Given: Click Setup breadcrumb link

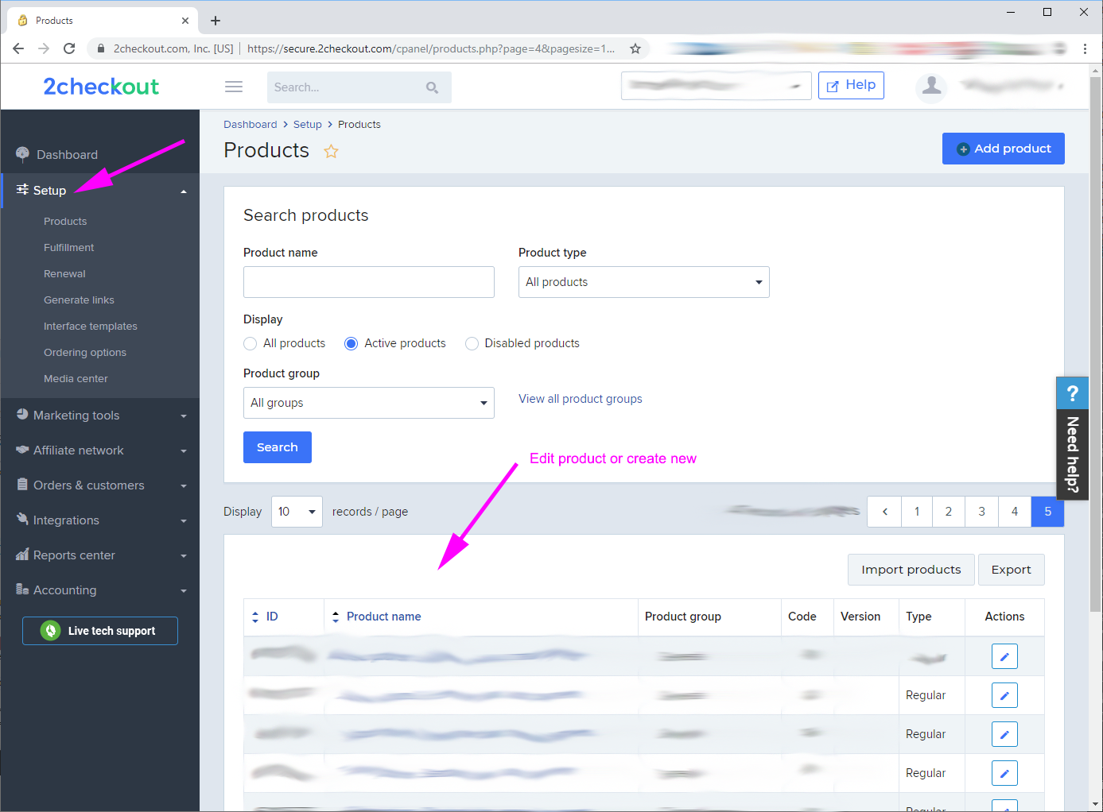Looking at the screenshot, I should (x=307, y=124).
